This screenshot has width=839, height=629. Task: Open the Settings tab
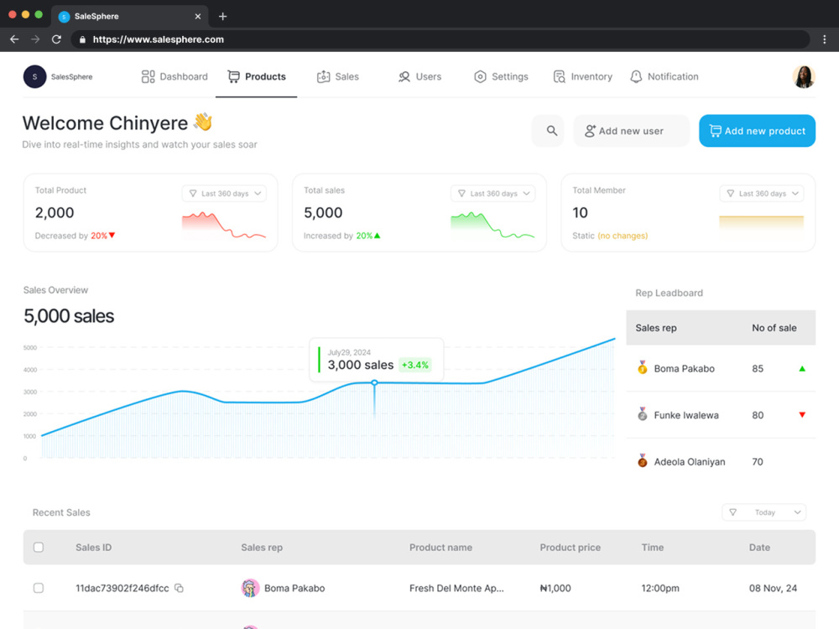[501, 76]
